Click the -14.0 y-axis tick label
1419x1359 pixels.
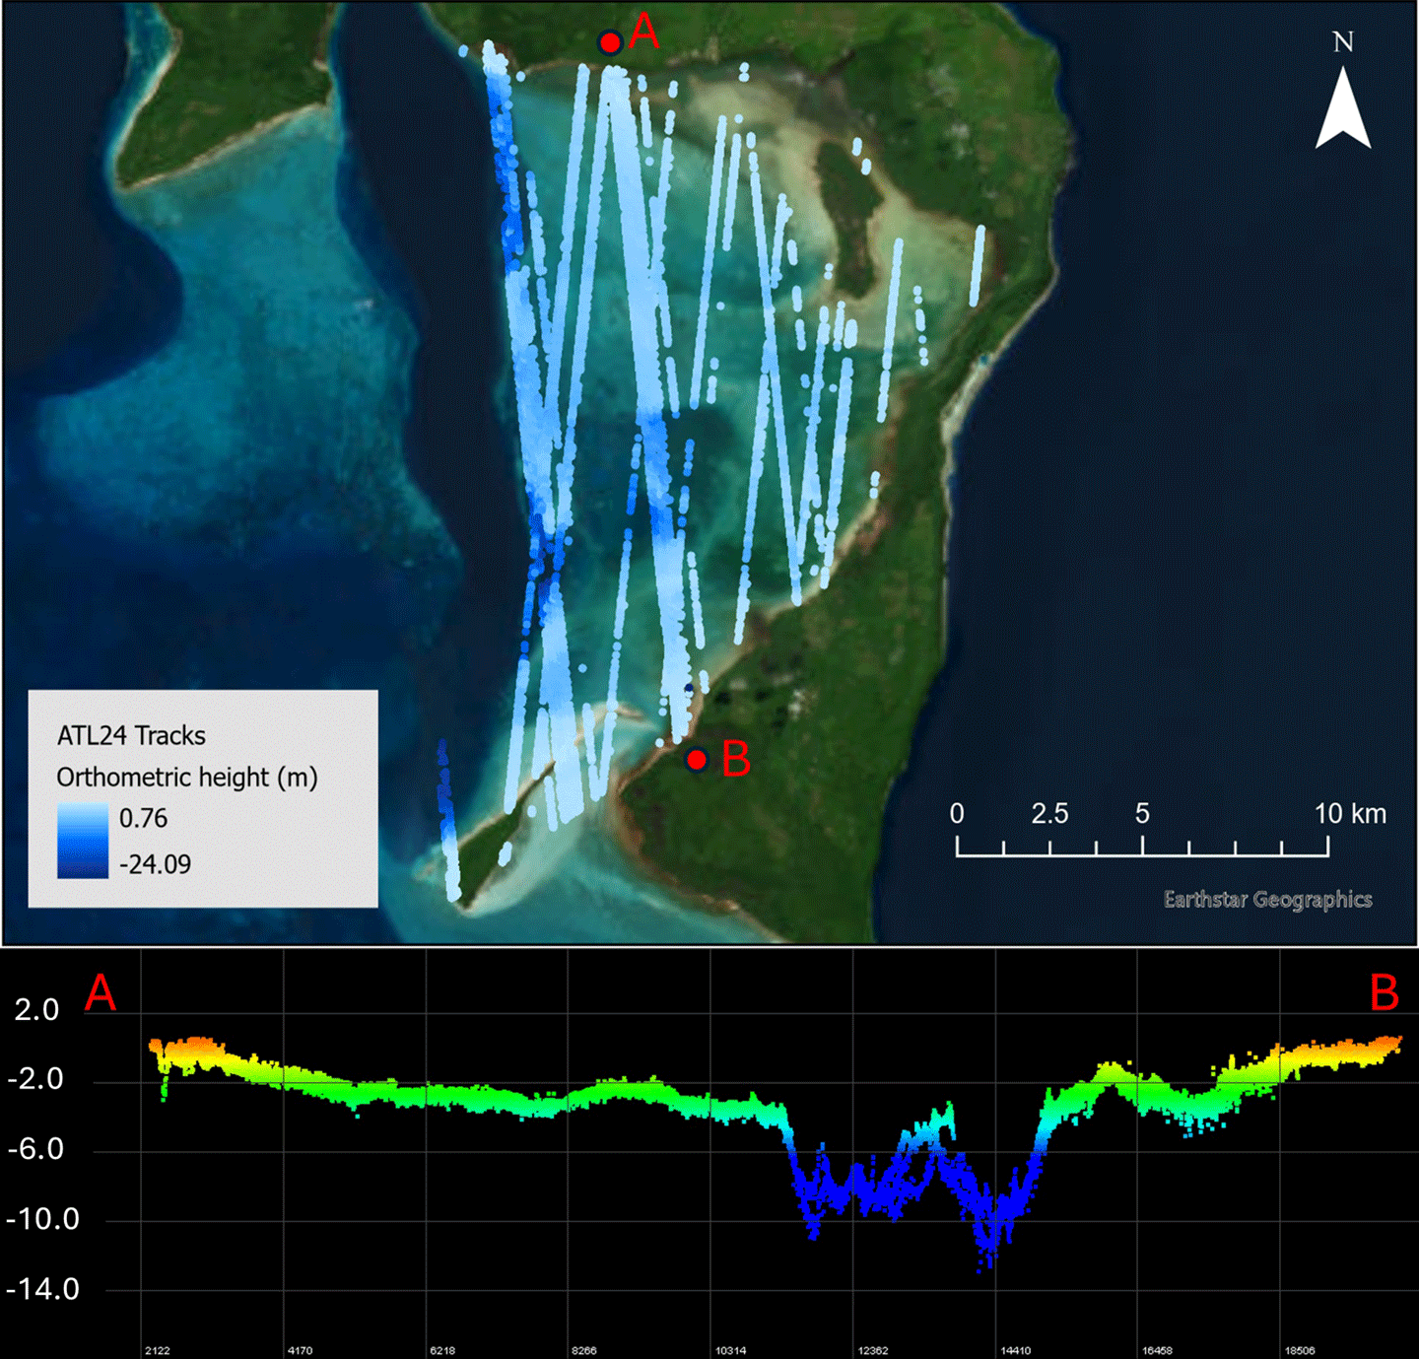42,1289
